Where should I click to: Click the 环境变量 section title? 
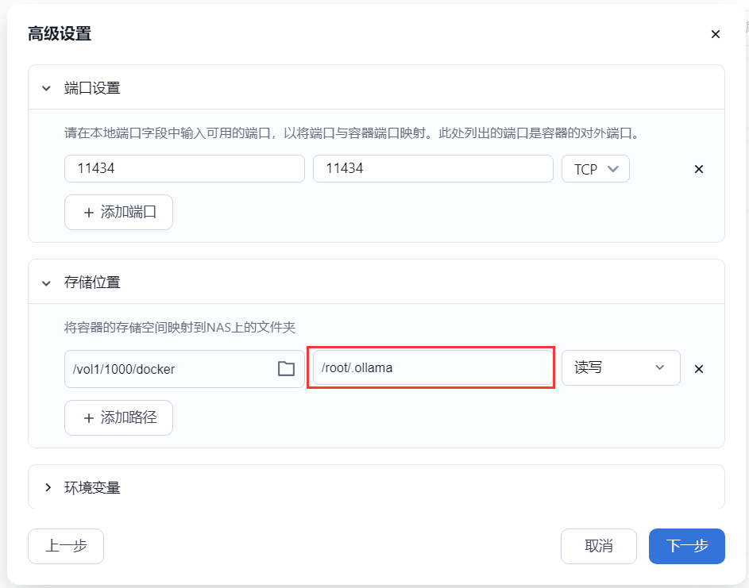click(x=92, y=487)
